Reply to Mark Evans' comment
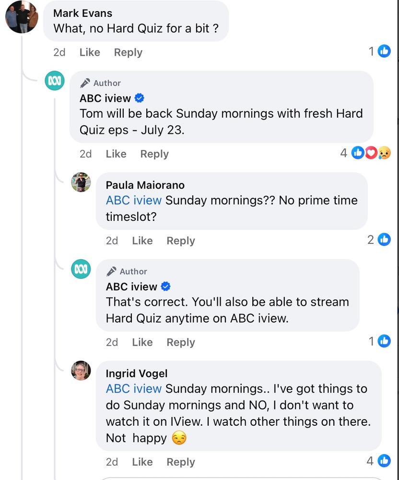This screenshot has width=399, height=480. (128, 52)
